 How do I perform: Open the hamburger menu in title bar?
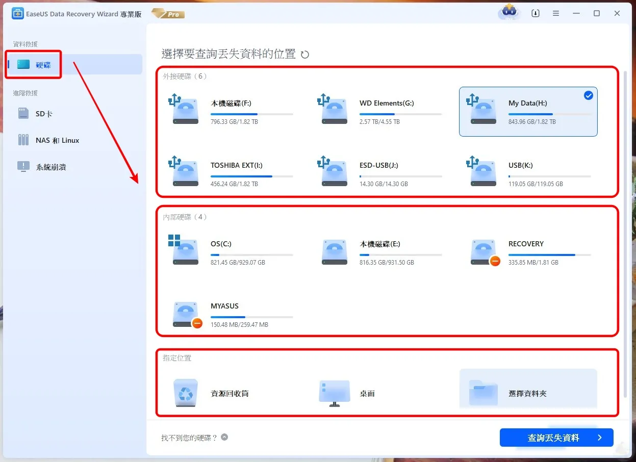coord(556,14)
